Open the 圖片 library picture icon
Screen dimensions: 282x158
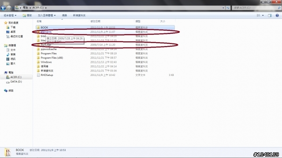pyautogui.click(x=8, y=64)
